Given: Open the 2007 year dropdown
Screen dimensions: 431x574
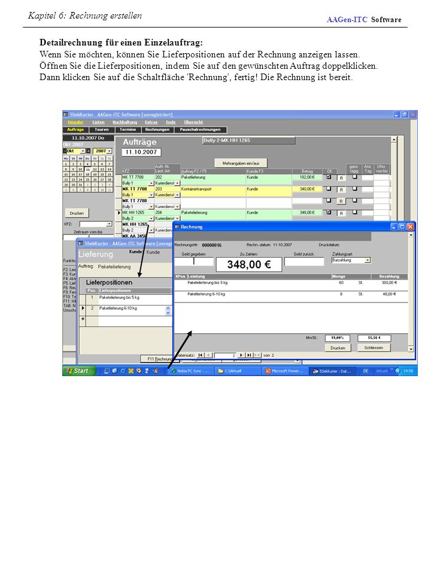Looking at the screenshot, I should click(x=110, y=151).
